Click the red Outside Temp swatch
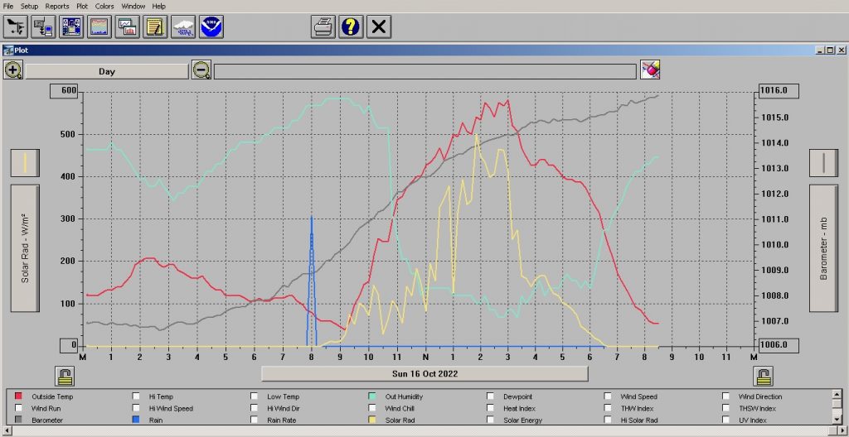The width and height of the screenshot is (849, 437). pyautogui.click(x=19, y=396)
